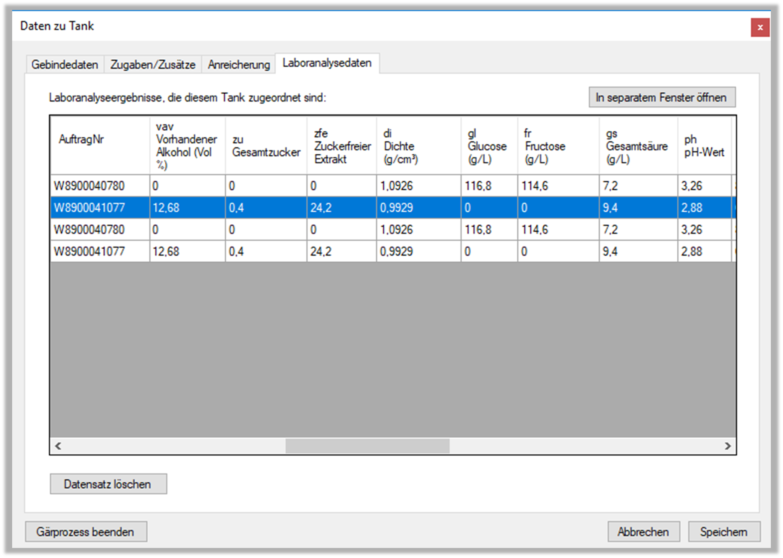
Task: Close the Daten zu Tank dialog
Action: 760,28
